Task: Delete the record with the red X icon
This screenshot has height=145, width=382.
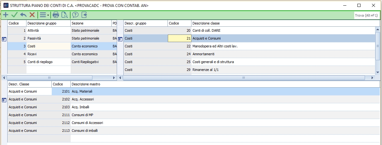Action: pyautogui.click(x=32, y=15)
